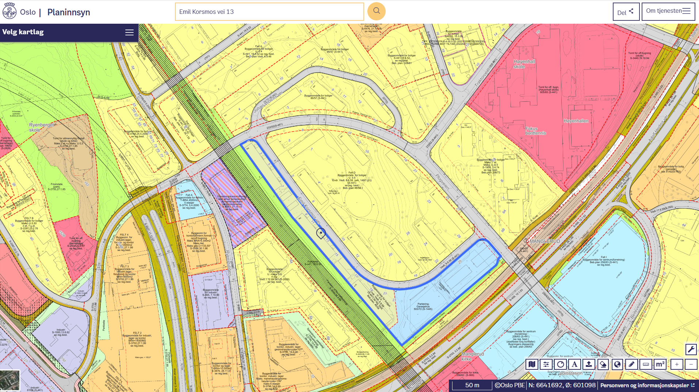Click the Emil Korsmos vei 13 search field
The image size is (699, 392).
pos(269,12)
